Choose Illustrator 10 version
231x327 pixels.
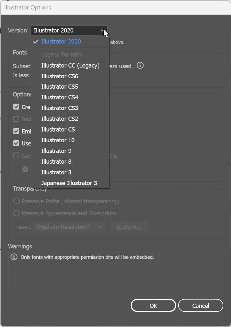tap(70, 140)
